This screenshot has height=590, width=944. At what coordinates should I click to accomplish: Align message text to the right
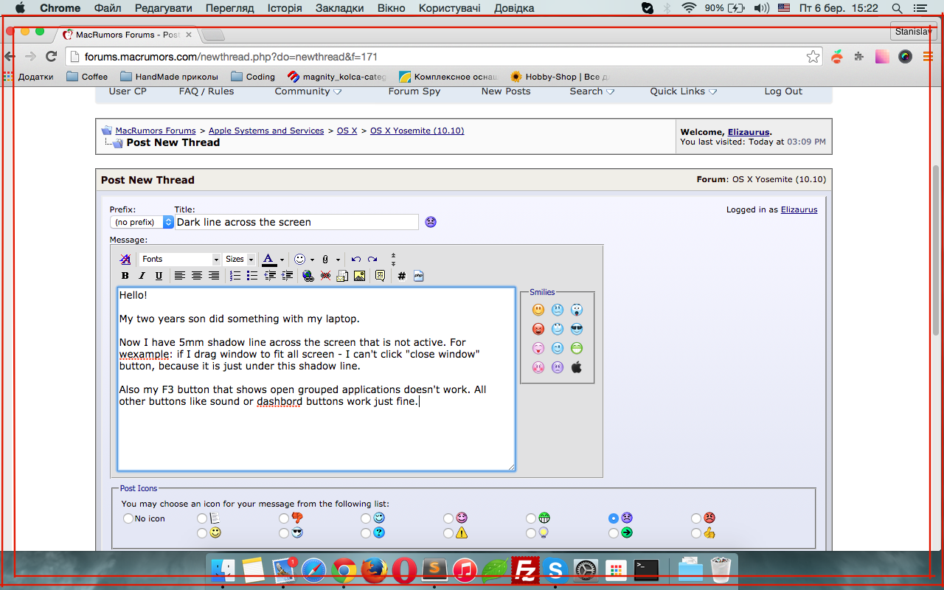(x=214, y=276)
